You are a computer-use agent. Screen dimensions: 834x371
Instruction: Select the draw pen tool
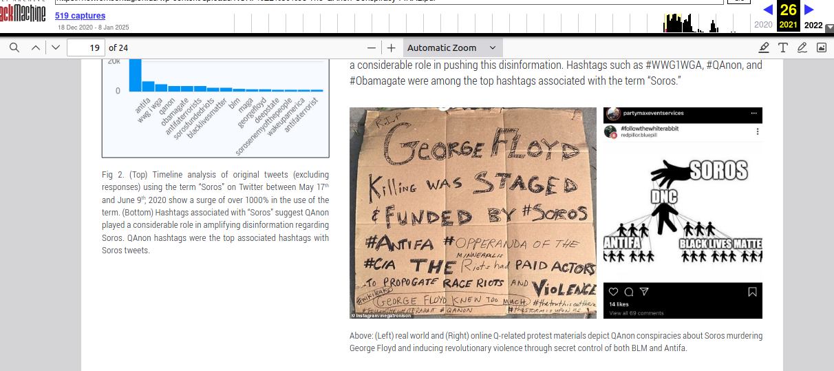pyautogui.click(x=802, y=47)
